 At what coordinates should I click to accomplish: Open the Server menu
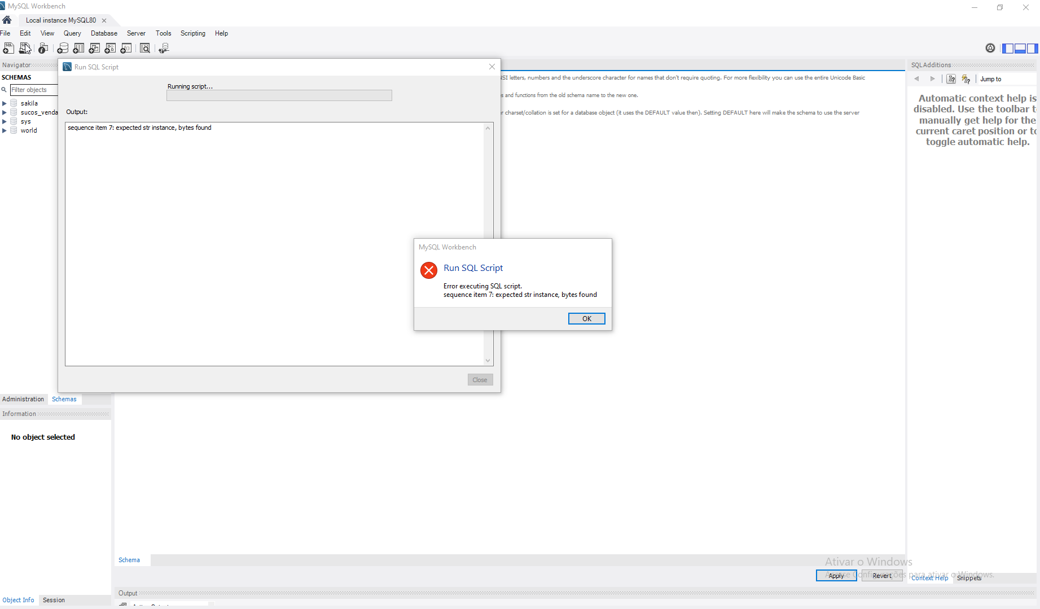(136, 33)
